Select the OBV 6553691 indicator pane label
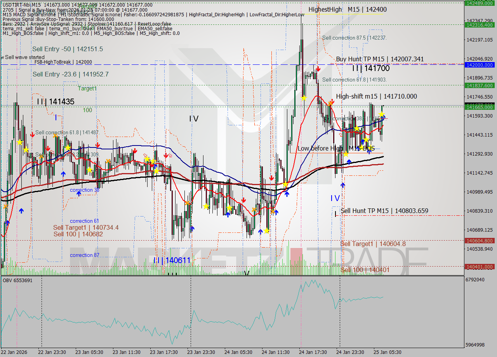Viewport: 497px width, 357px height. (x=18, y=280)
